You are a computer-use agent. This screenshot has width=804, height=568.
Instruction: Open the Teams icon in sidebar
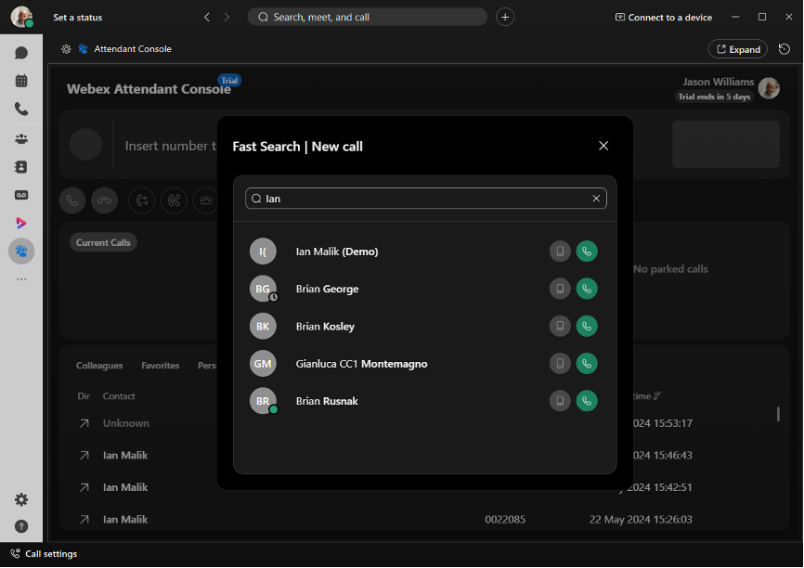click(x=21, y=139)
